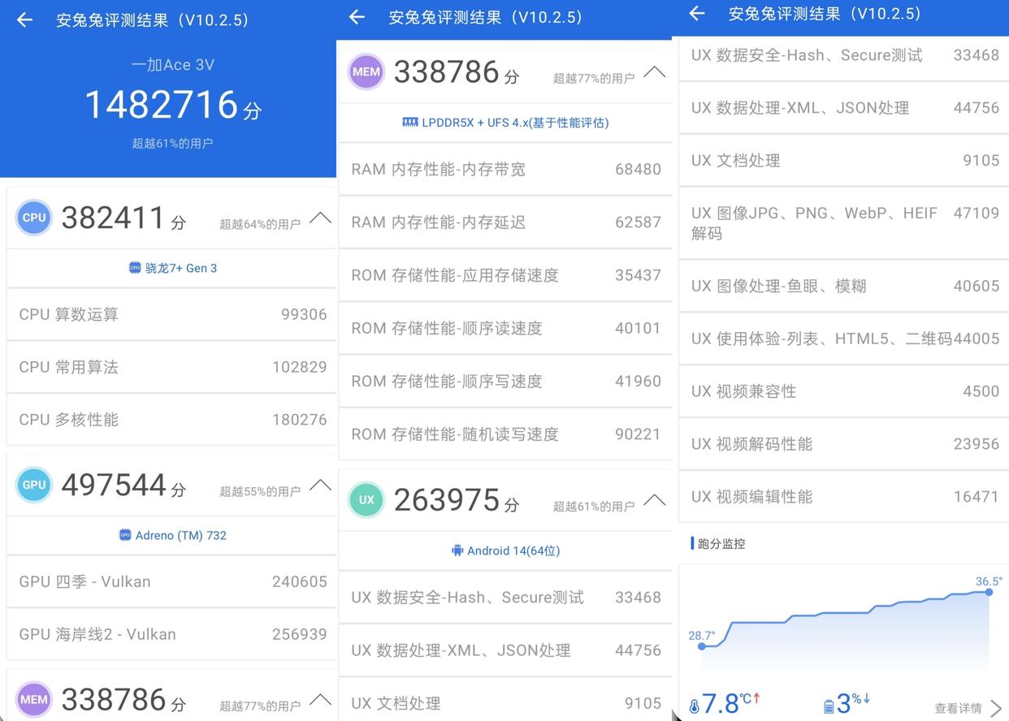
Task: Open the Adreno (TM) 732 link
Action: tap(172, 535)
